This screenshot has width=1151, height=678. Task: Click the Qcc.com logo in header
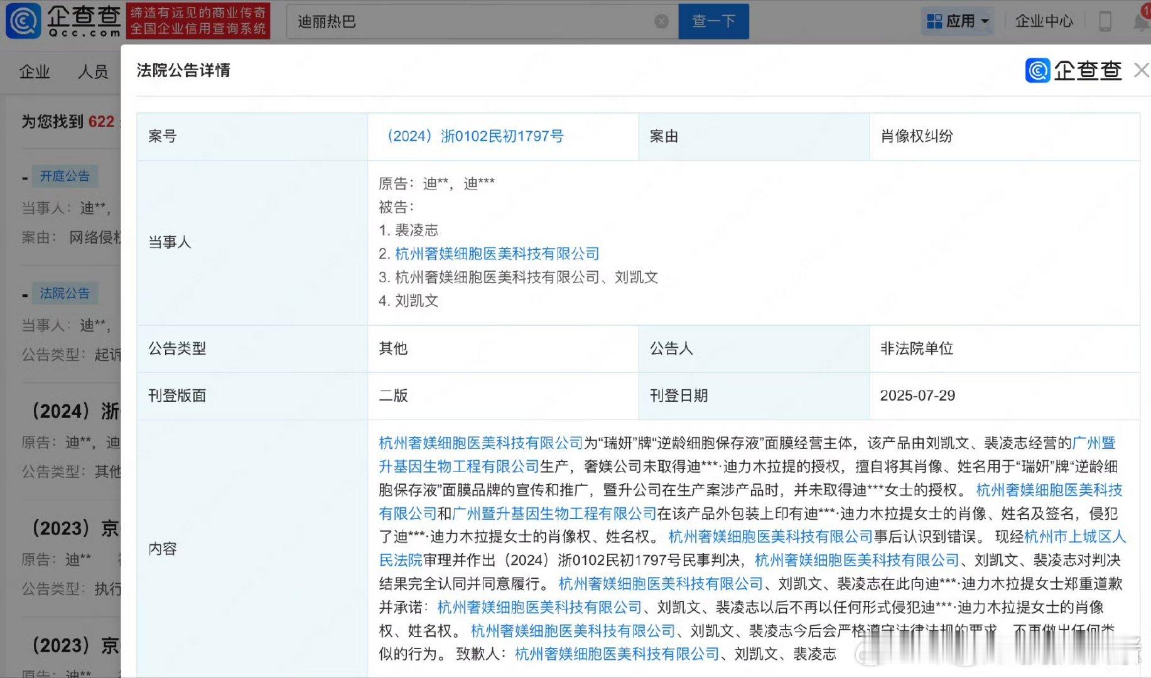click(x=63, y=21)
